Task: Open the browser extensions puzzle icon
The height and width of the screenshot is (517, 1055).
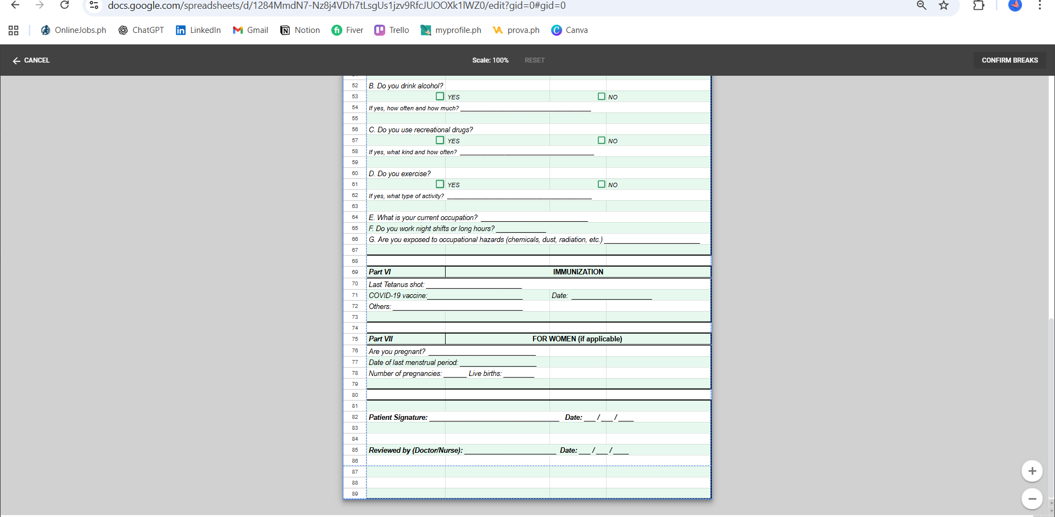Action: click(x=978, y=5)
